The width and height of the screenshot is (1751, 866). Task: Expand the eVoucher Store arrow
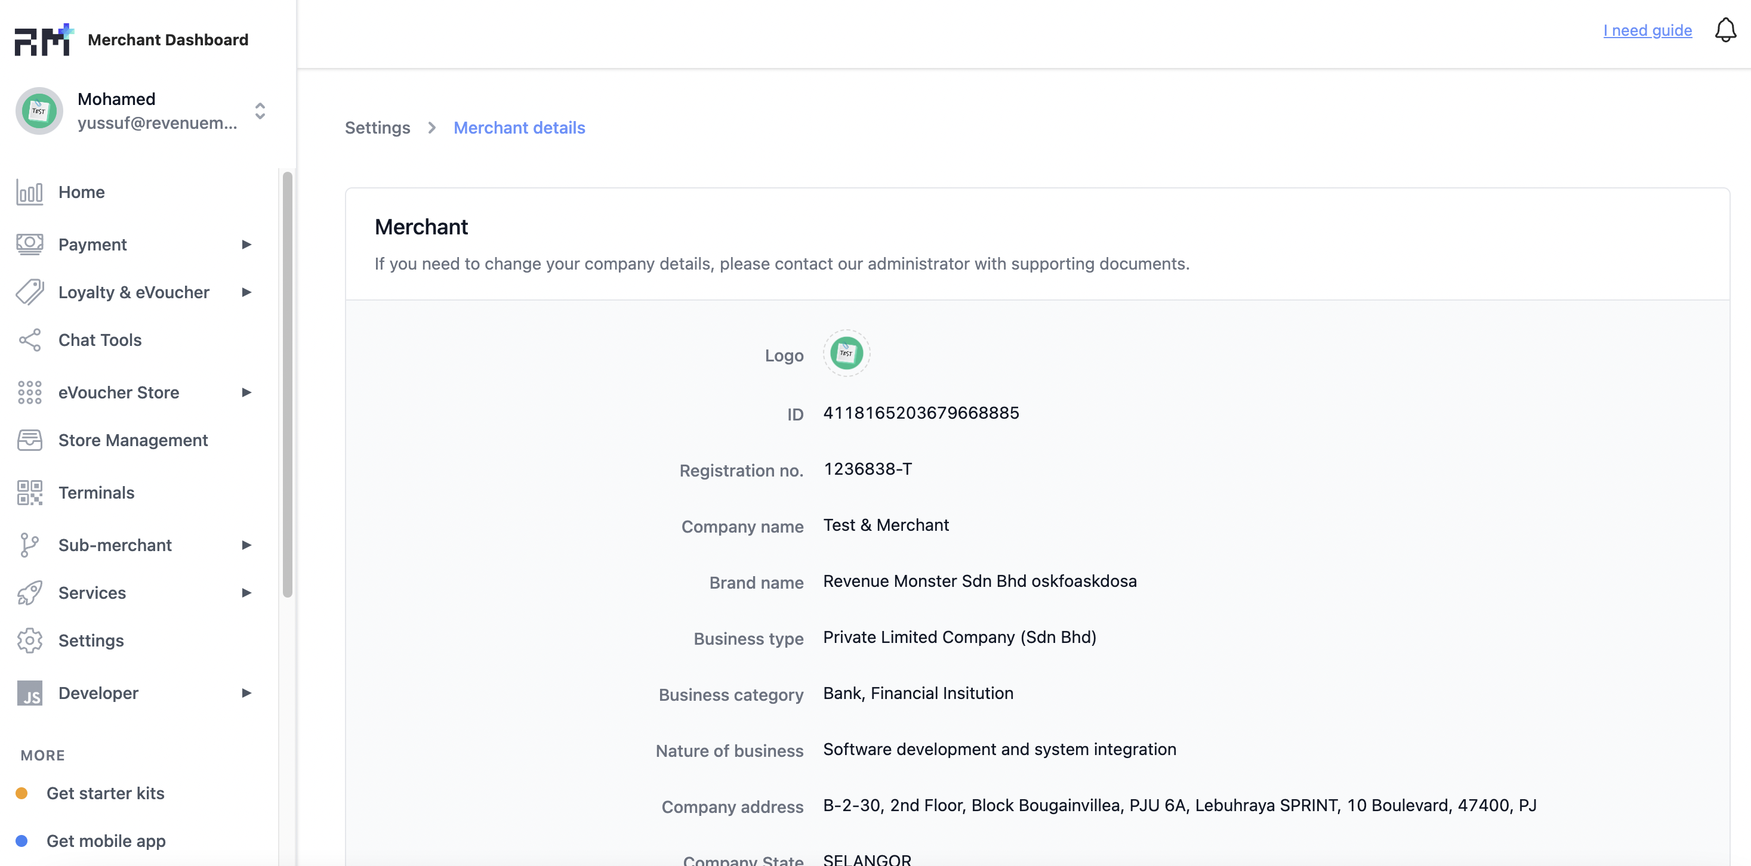point(246,392)
